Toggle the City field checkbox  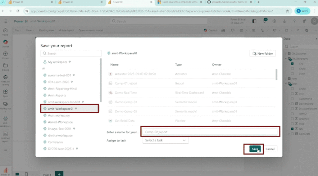point(292,64)
